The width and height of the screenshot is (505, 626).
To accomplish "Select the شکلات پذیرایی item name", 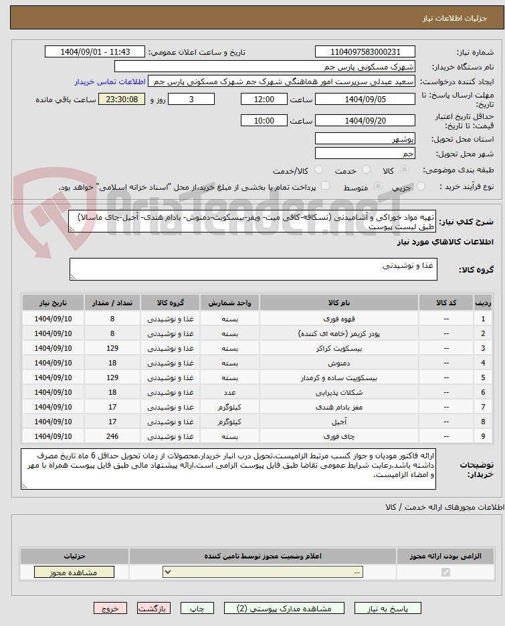I will 339,393.
